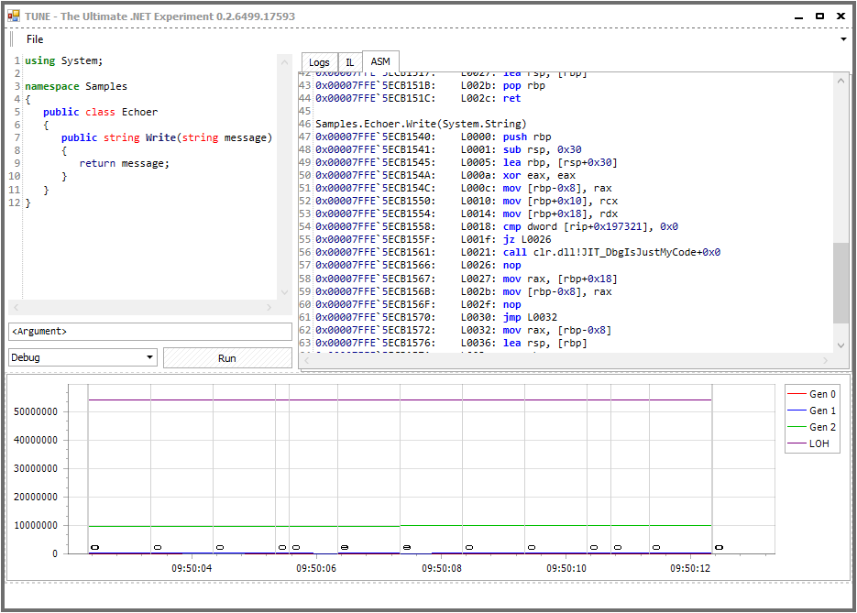Click the ASM horizontal scroll left arrow
Screen dimensions: 857x613
307,360
